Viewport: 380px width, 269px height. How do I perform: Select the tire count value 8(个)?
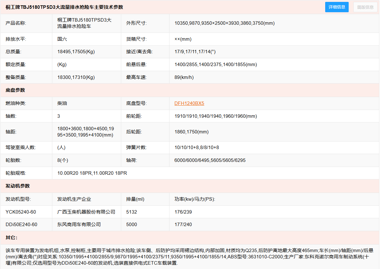[x=63, y=160]
